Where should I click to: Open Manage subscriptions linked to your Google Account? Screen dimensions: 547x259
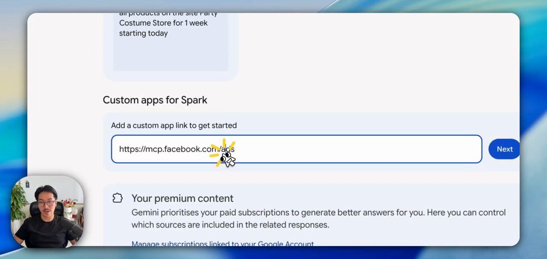point(223,244)
